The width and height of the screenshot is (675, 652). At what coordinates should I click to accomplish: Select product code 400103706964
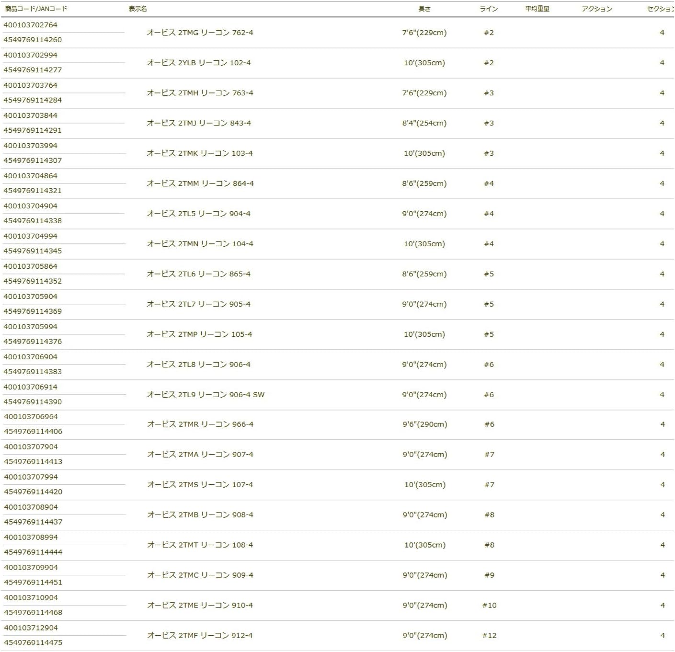(31, 417)
